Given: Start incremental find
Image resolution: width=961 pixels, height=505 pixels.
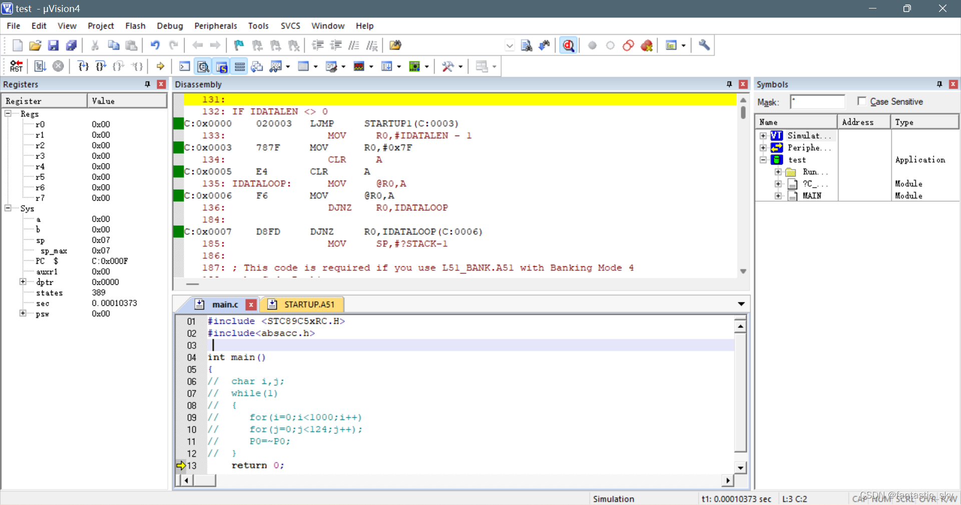Looking at the screenshot, I should [x=544, y=45].
